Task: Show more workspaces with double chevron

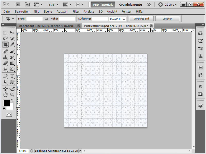Action: click(x=149, y=5)
